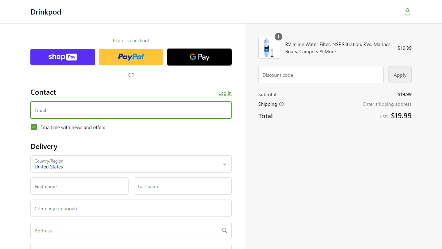The width and height of the screenshot is (442, 249).
Task: Open the shopping bag cart icon
Action: pos(407,12)
